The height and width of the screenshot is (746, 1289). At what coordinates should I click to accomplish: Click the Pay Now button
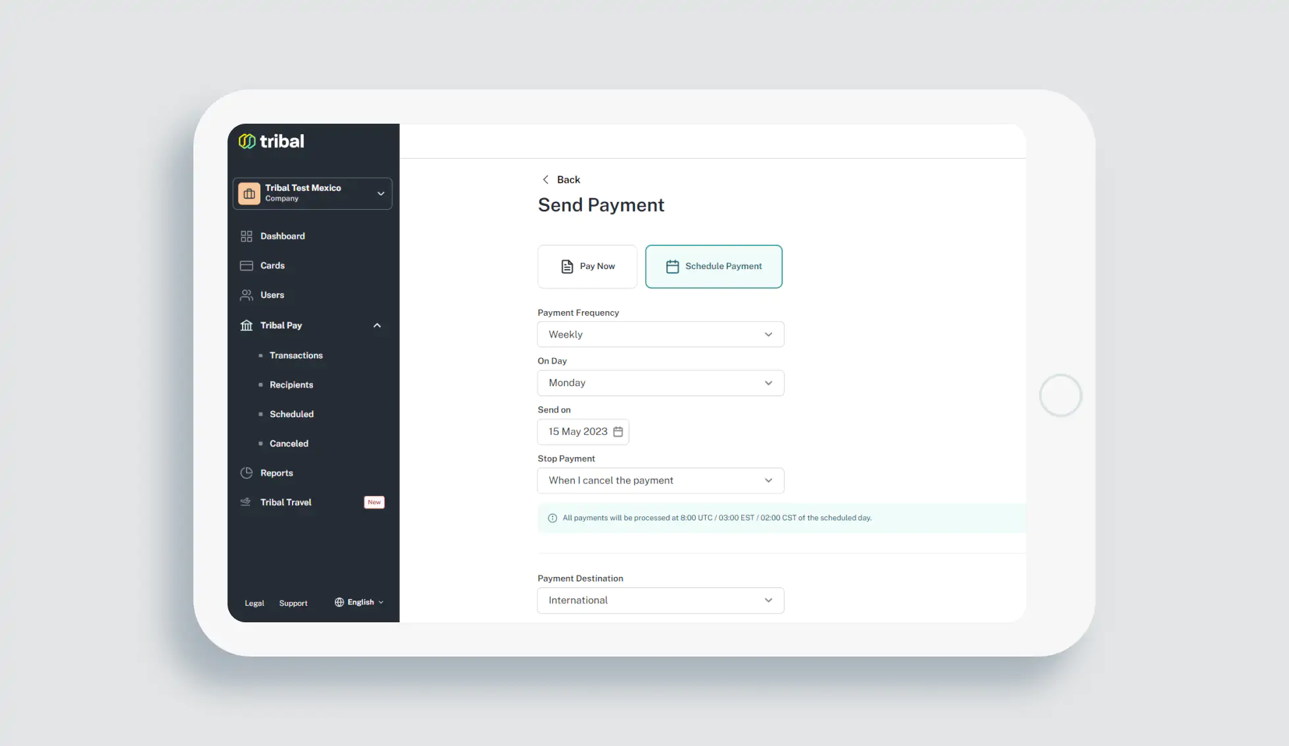tap(587, 266)
